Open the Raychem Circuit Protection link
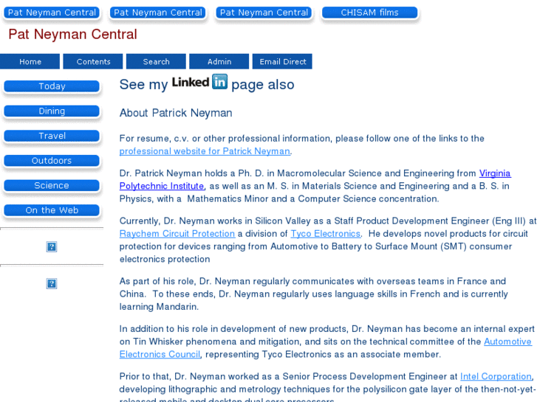The image size is (537, 402). coord(177,234)
